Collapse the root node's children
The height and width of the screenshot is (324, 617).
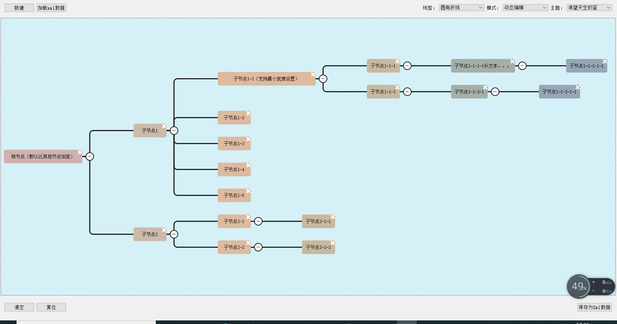point(90,156)
